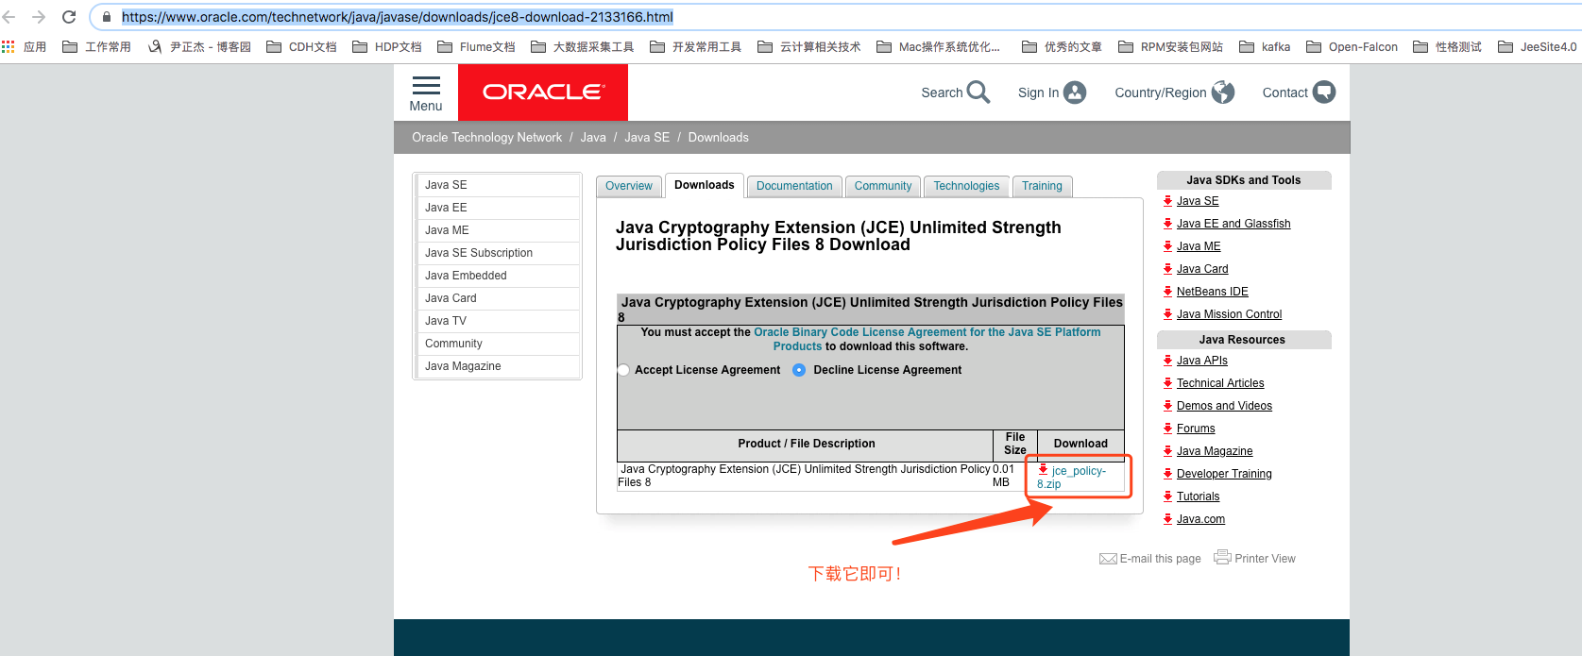The image size is (1582, 656).
Task: Open the 工作常用 bookmark folder
Action: [96, 46]
